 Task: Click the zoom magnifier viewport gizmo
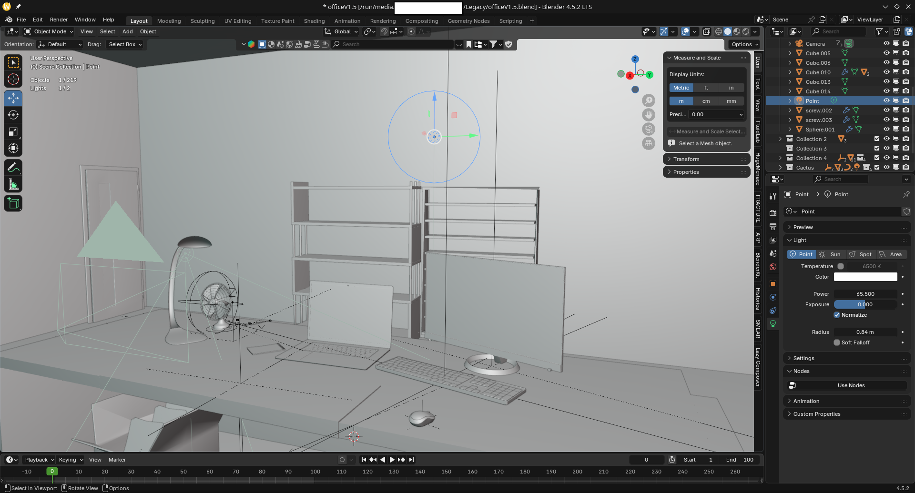[649, 101]
